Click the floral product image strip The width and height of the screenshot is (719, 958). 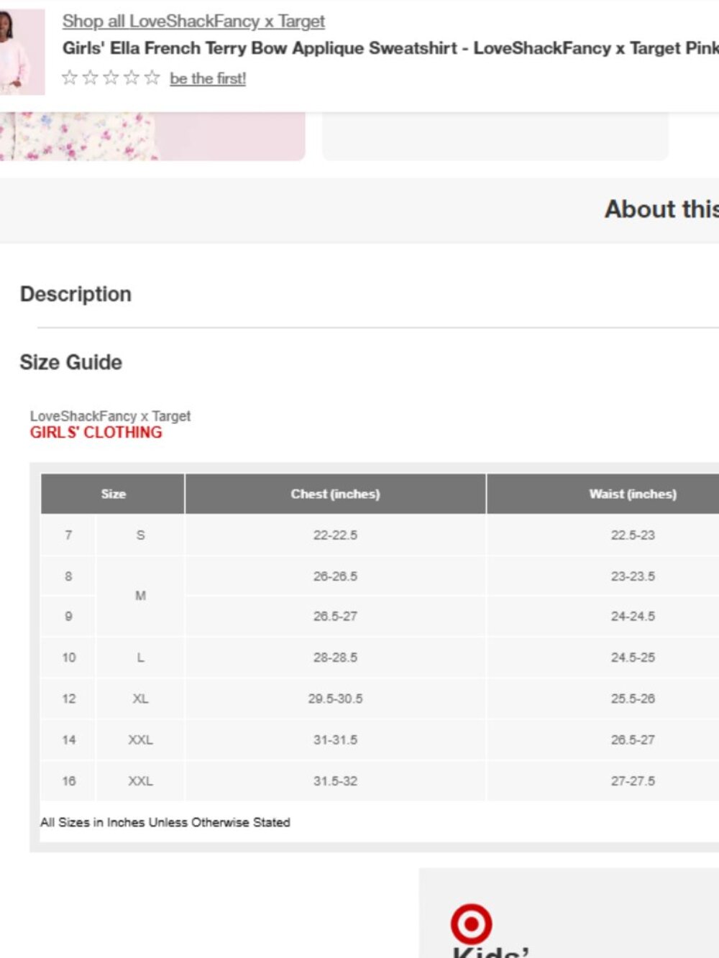point(152,136)
